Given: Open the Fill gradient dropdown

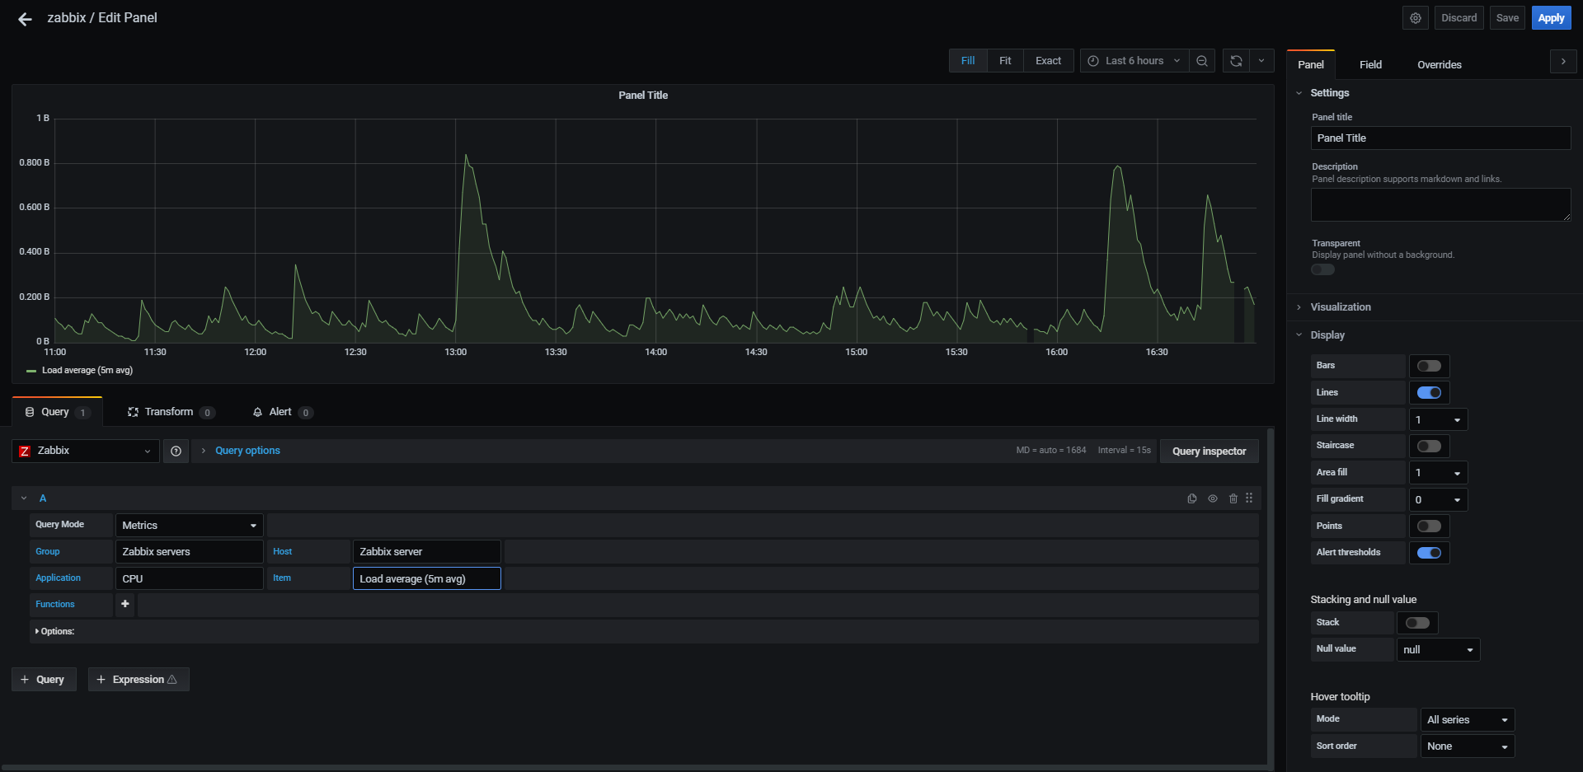Looking at the screenshot, I should (x=1438, y=499).
